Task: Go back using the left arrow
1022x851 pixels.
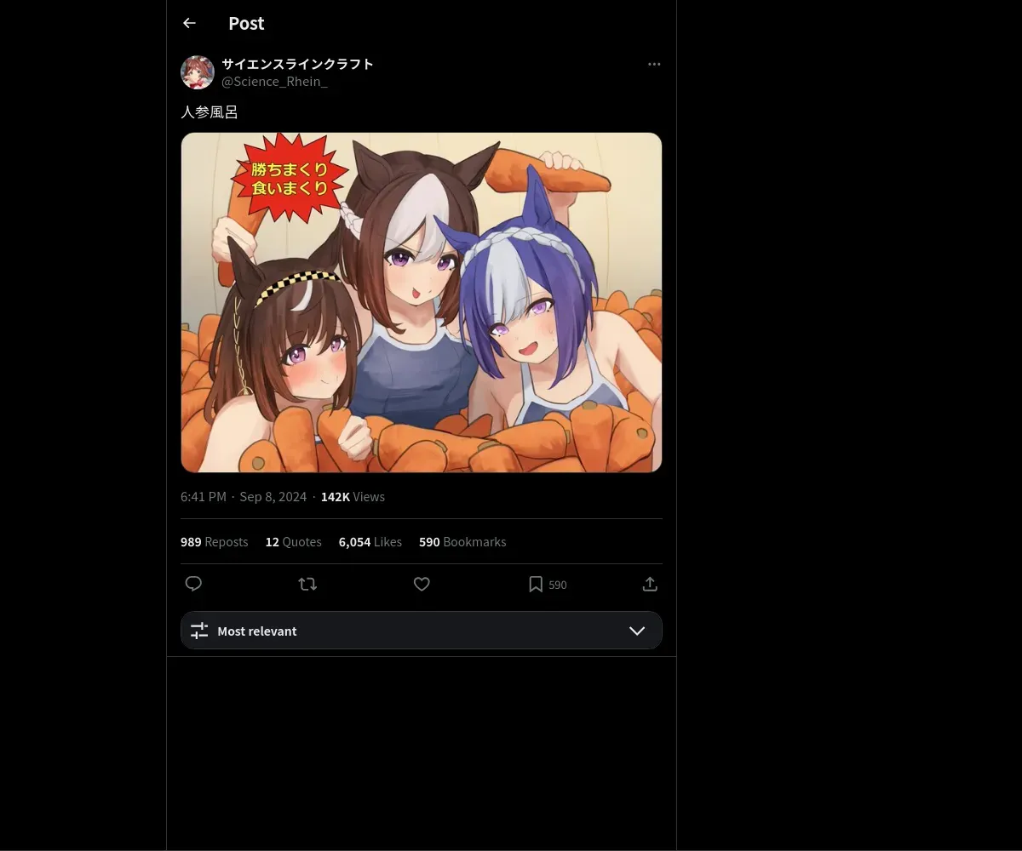Action: point(189,24)
